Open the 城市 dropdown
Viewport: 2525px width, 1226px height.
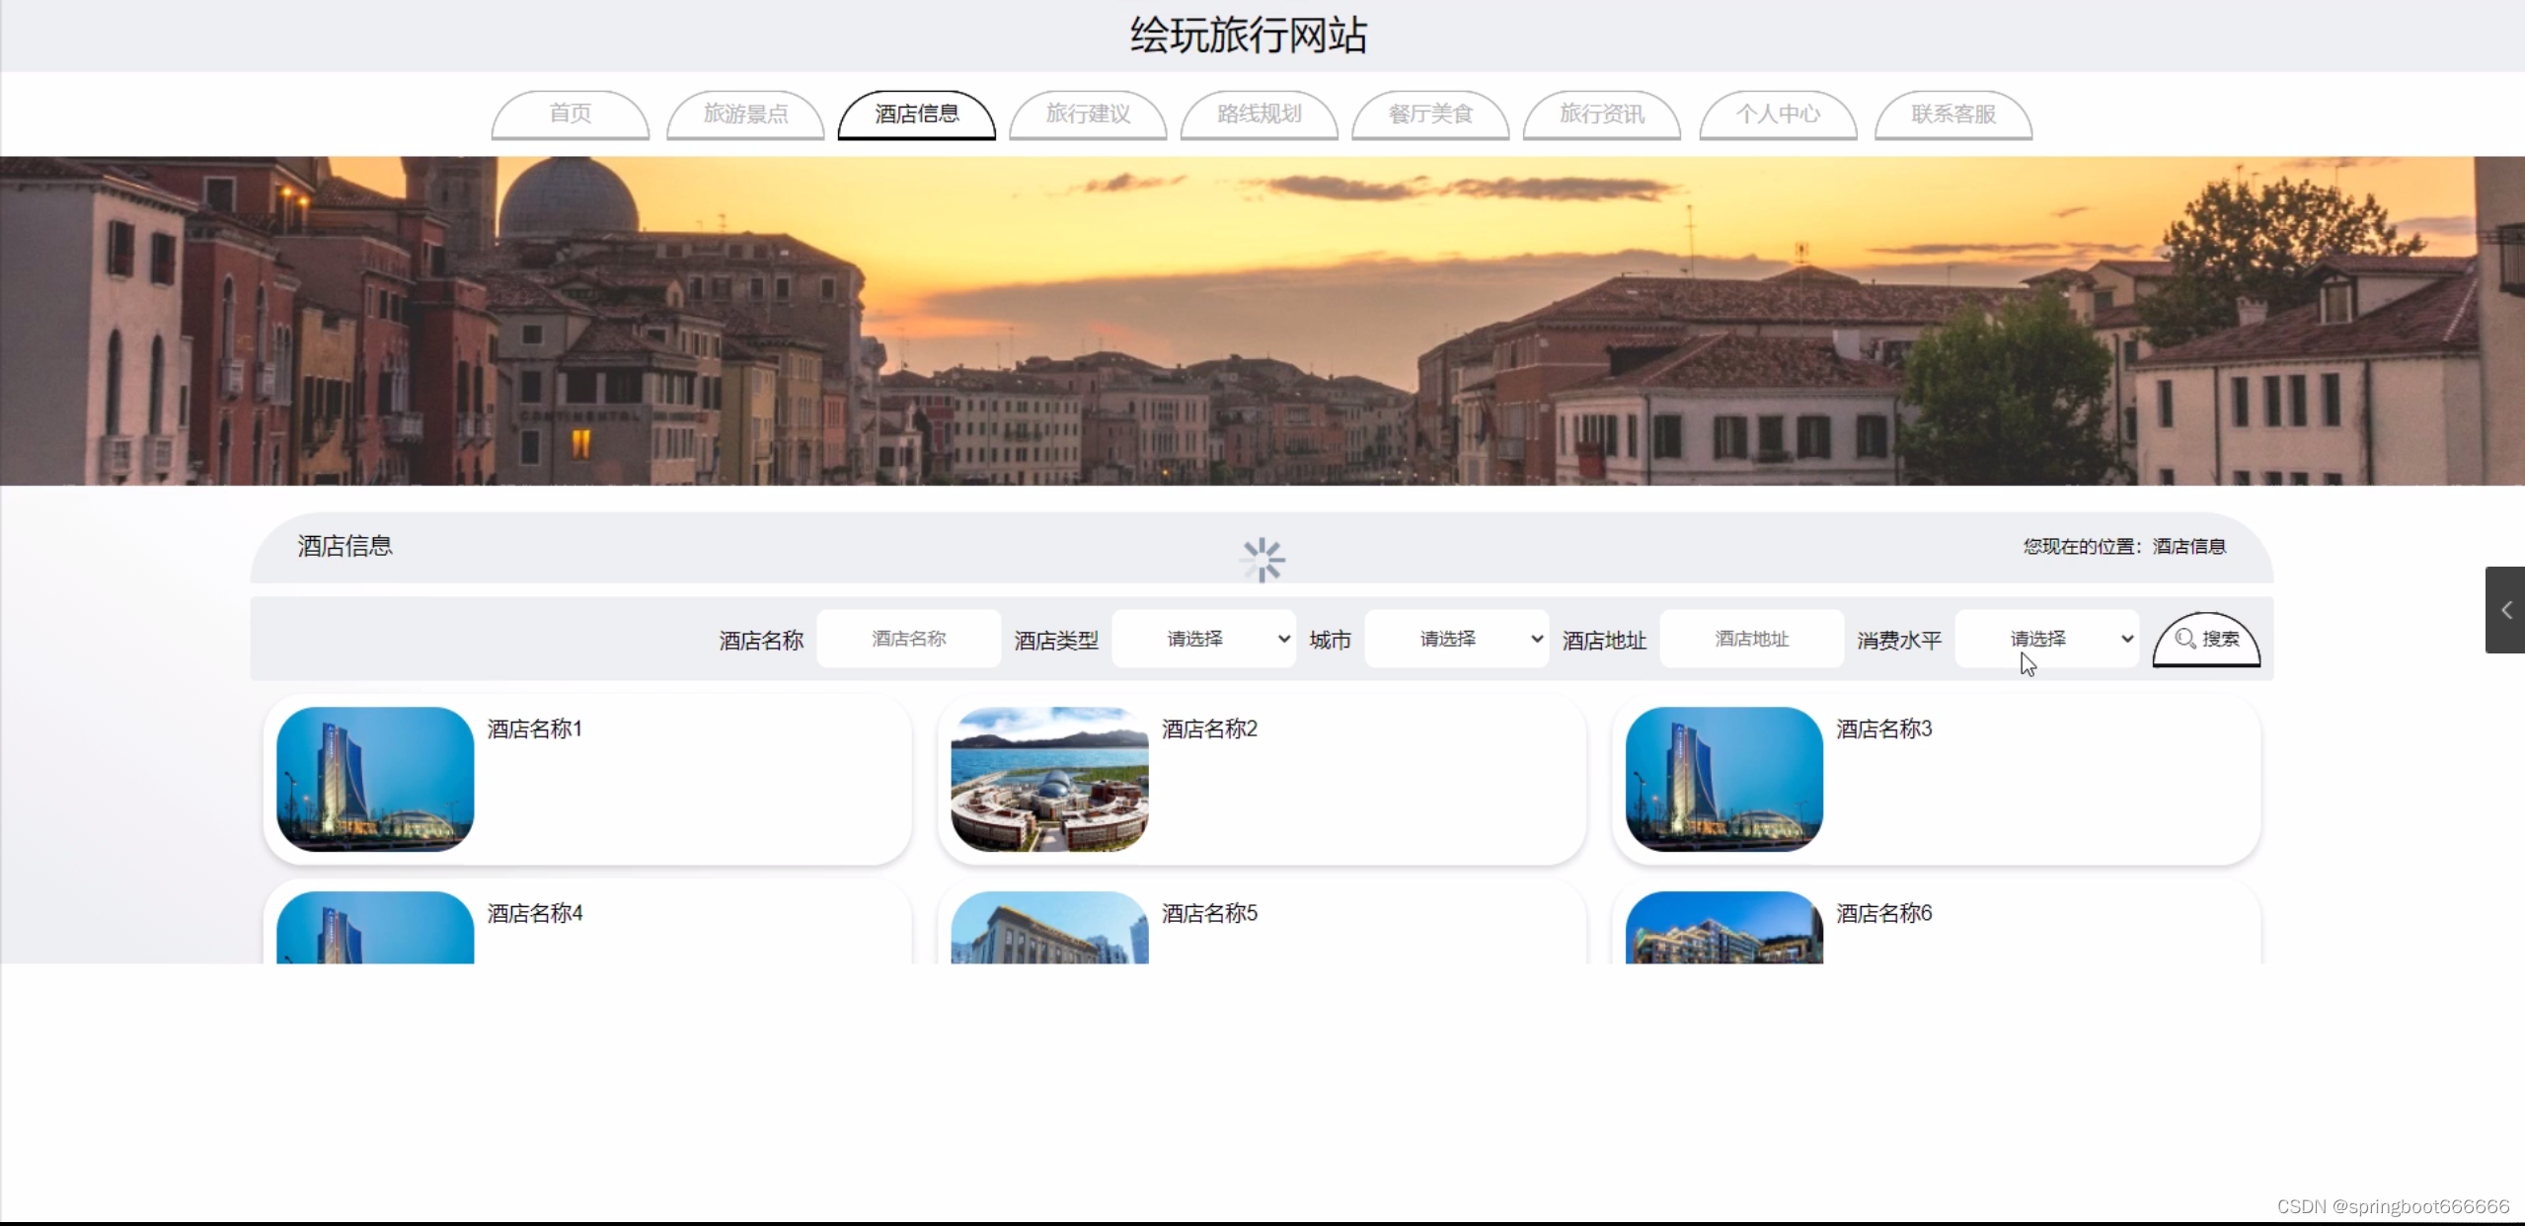(1456, 639)
